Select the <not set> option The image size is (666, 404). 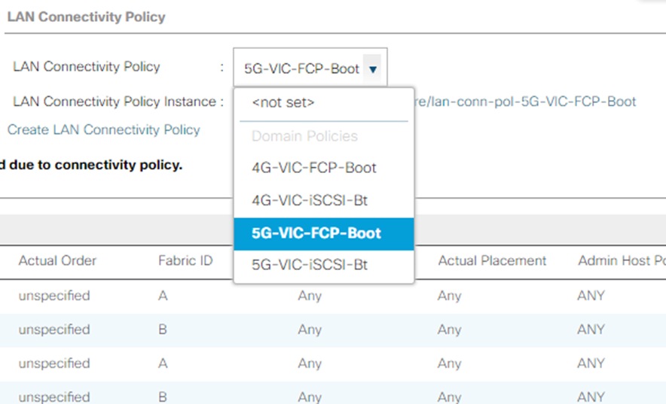(283, 102)
